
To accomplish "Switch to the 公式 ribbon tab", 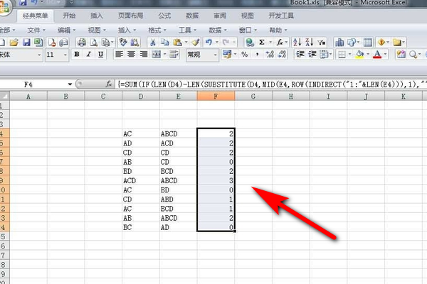I will point(165,16).
